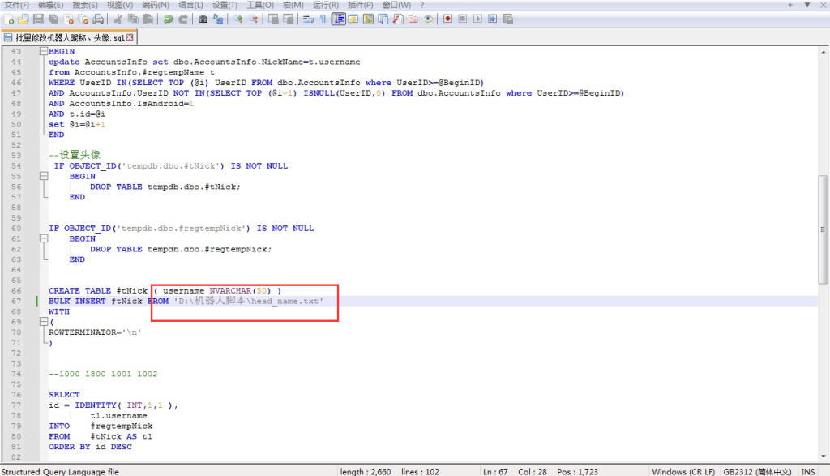Click the vertical scrollbar thumb
Image resolution: width=830 pixels, height=476 pixels.
[x=824, y=229]
